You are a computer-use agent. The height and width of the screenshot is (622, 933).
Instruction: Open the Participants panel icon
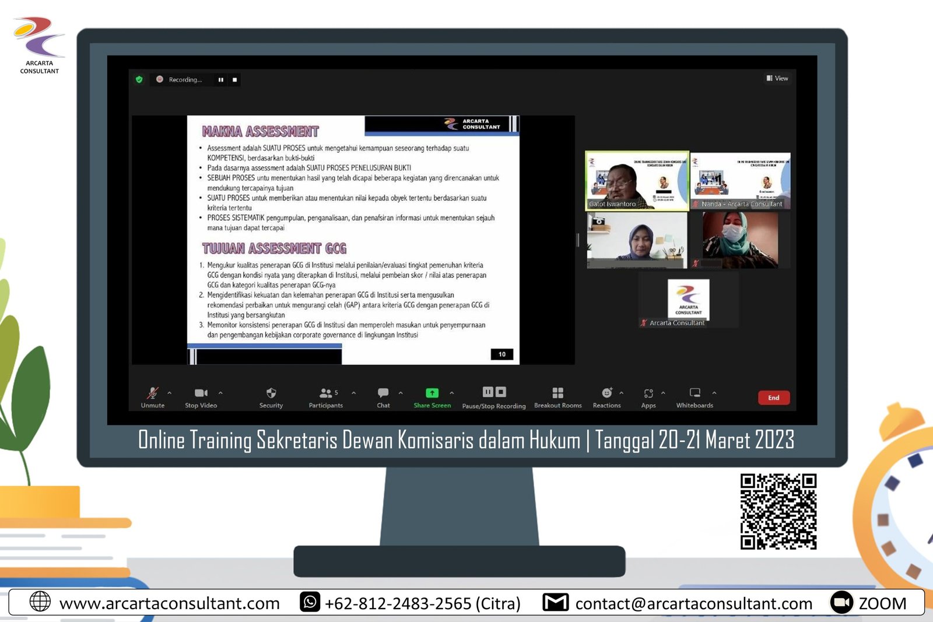325,393
